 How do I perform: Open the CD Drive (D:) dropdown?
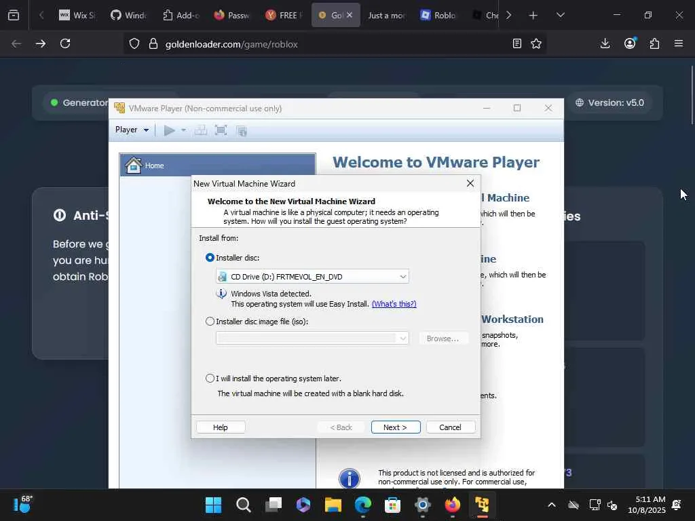312,277
